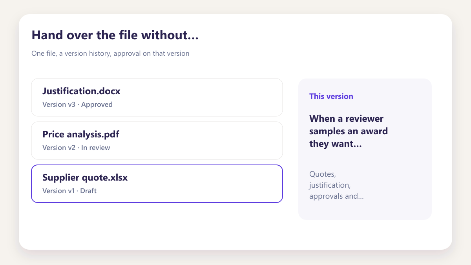Click the 'This version' panel label
Viewport: 471px width, 265px height.
click(x=331, y=96)
